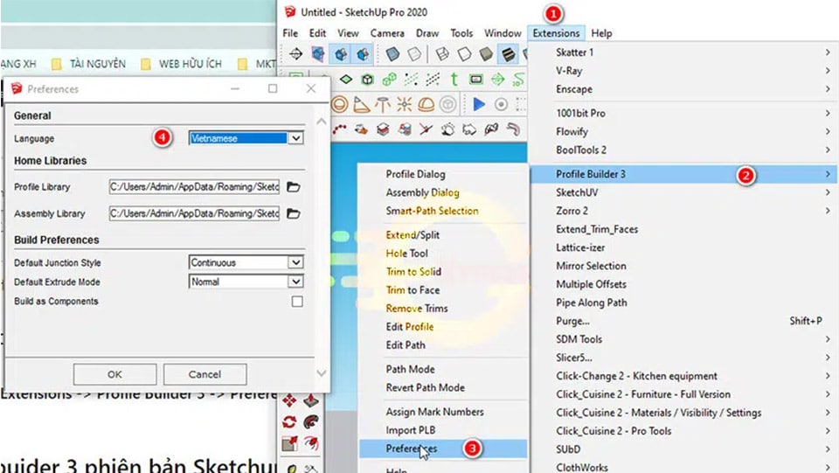Switch to Shaded face style icon

coord(486,53)
